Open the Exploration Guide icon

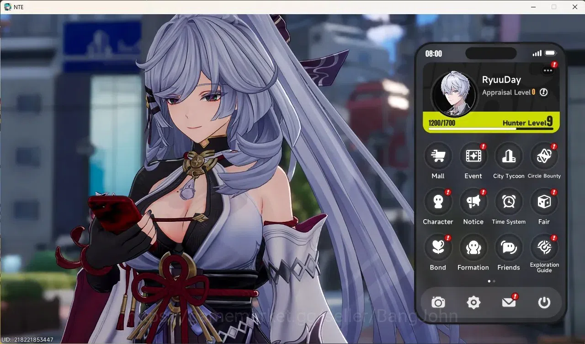(x=544, y=247)
